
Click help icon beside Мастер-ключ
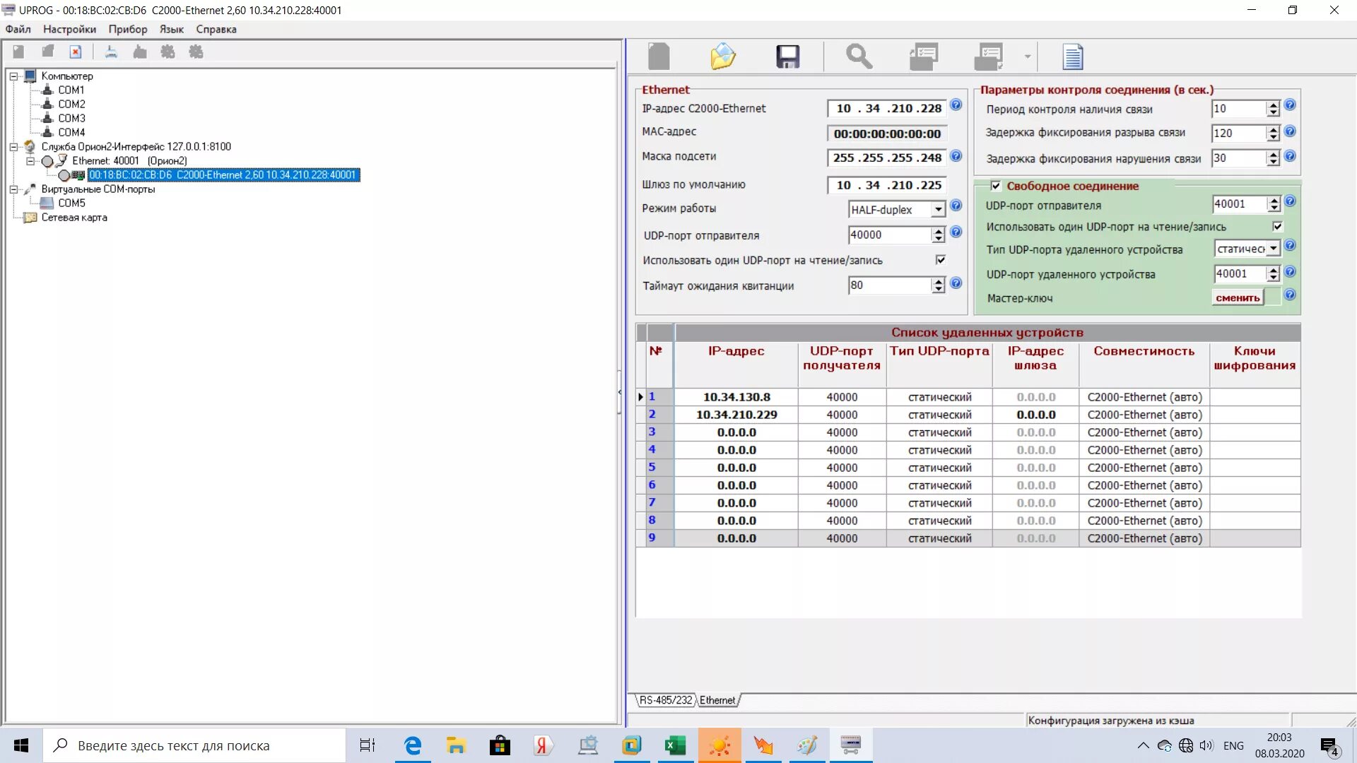[1290, 295]
